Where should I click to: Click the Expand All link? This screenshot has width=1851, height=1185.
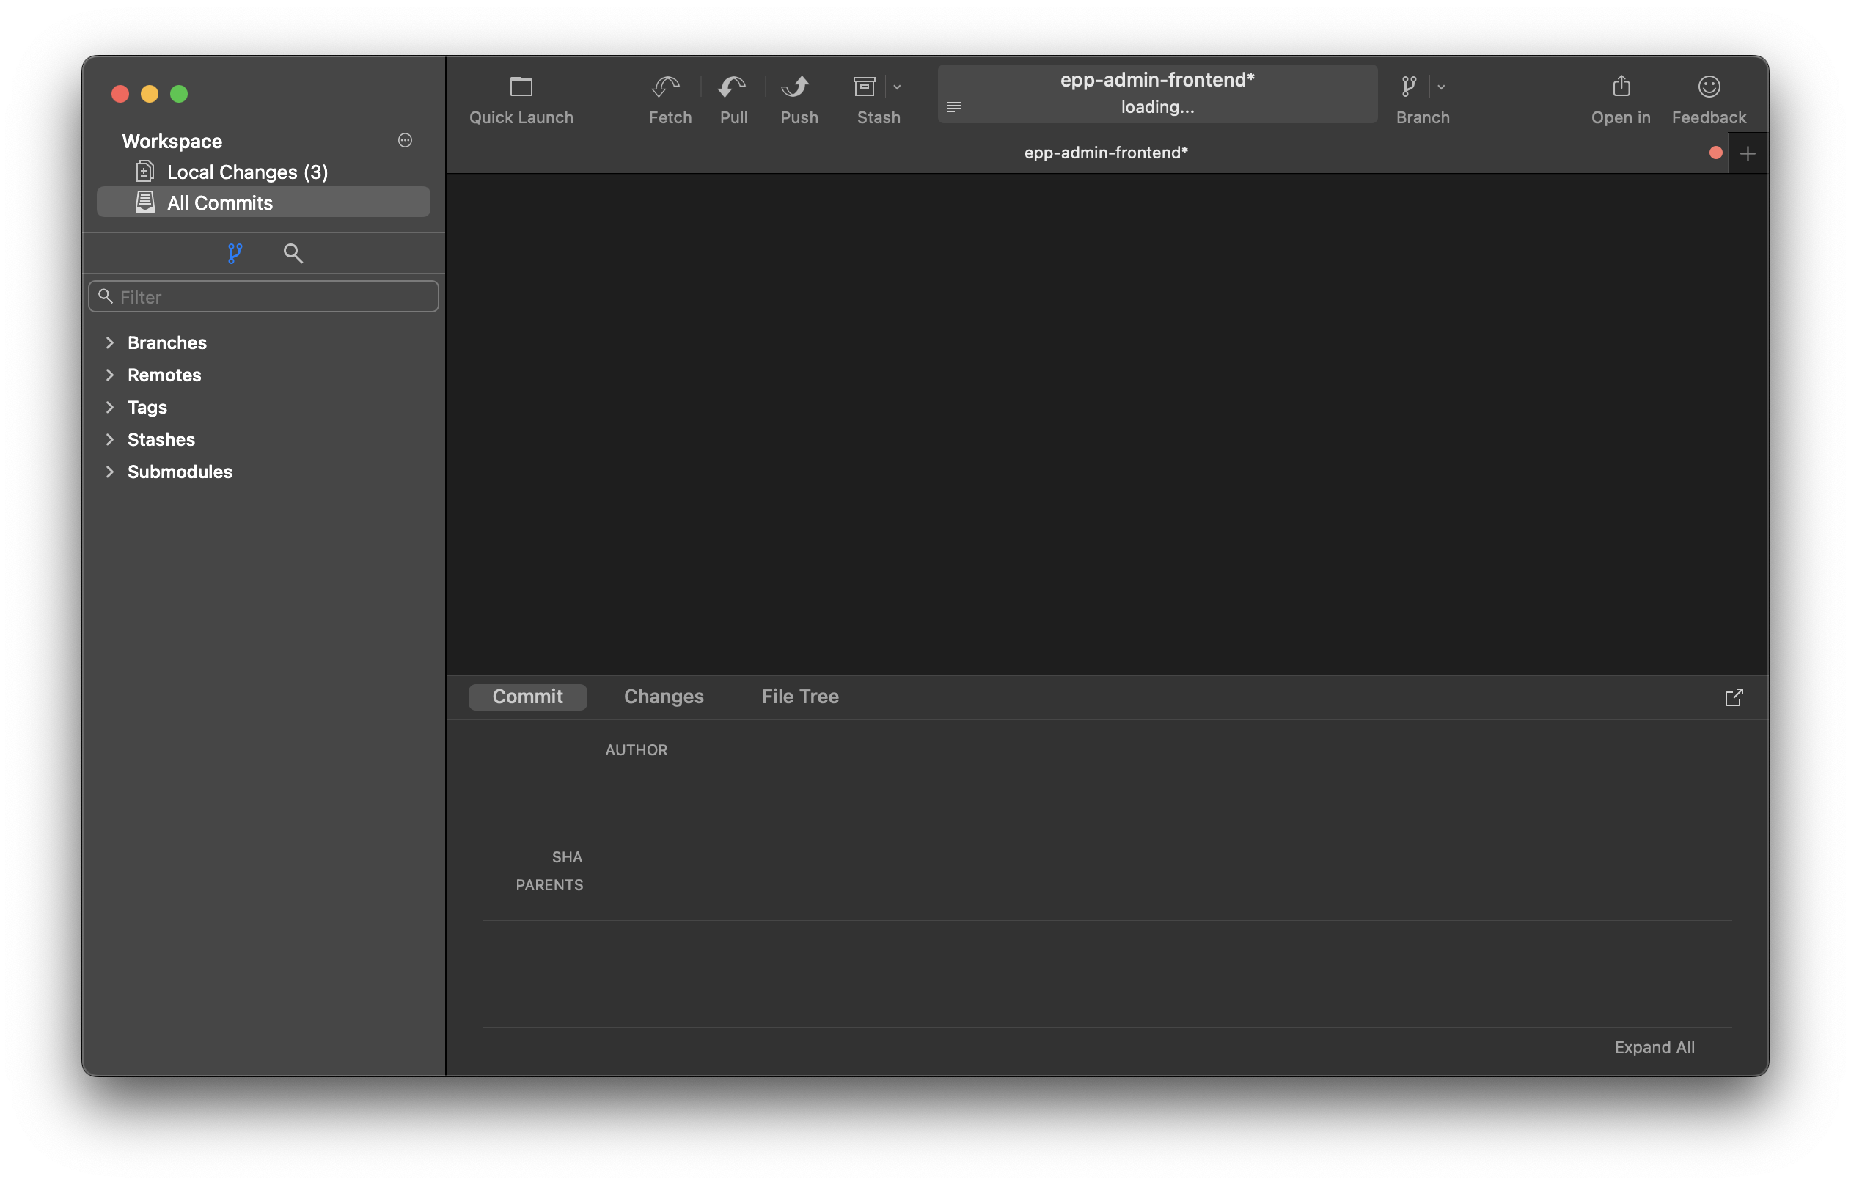pos(1654,1046)
